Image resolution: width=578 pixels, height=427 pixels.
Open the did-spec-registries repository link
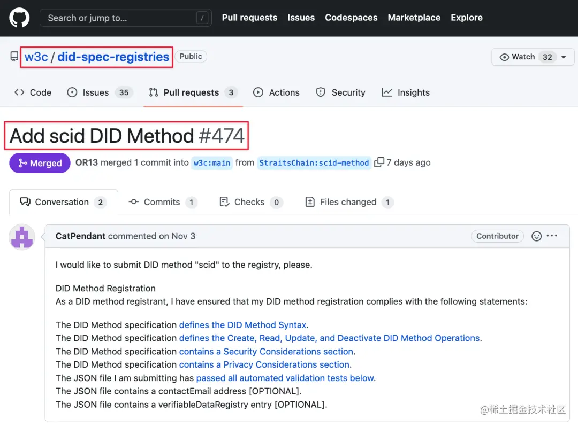(x=113, y=57)
